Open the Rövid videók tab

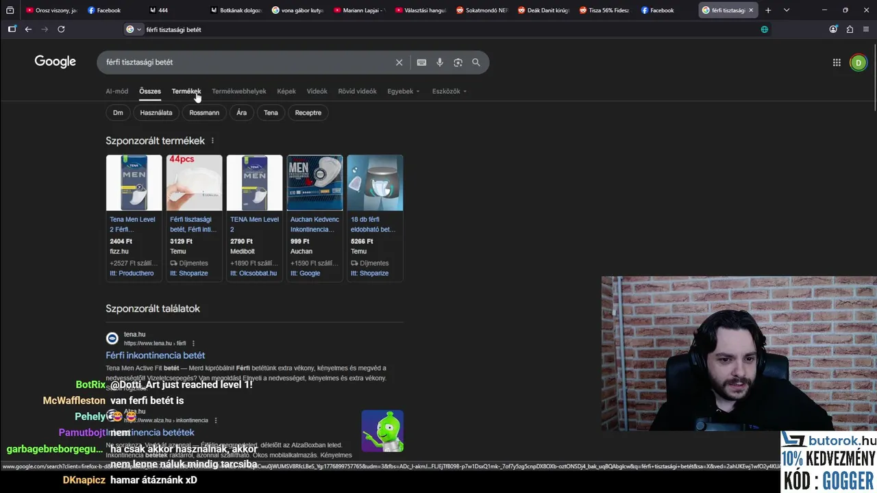358,91
